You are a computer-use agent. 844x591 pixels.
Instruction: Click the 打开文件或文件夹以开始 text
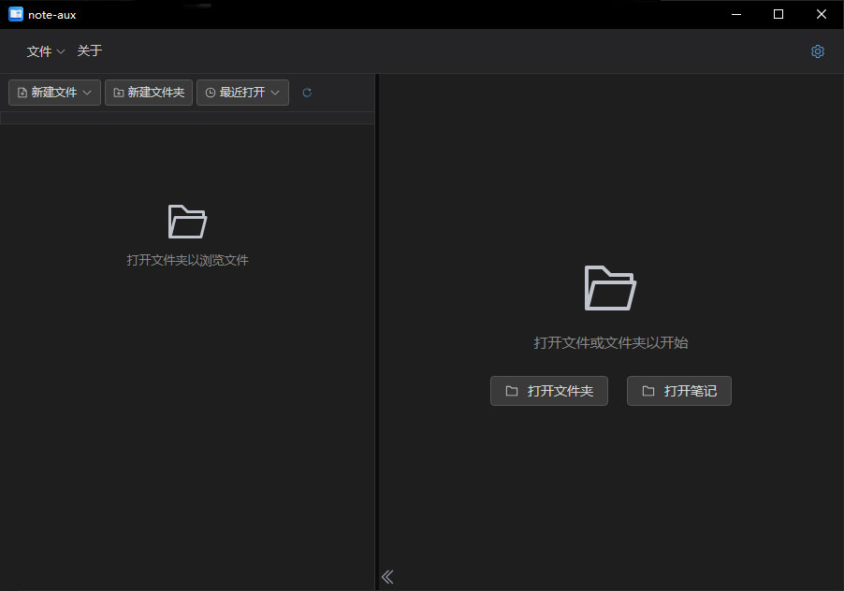pyautogui.click(x=610, y=342)
